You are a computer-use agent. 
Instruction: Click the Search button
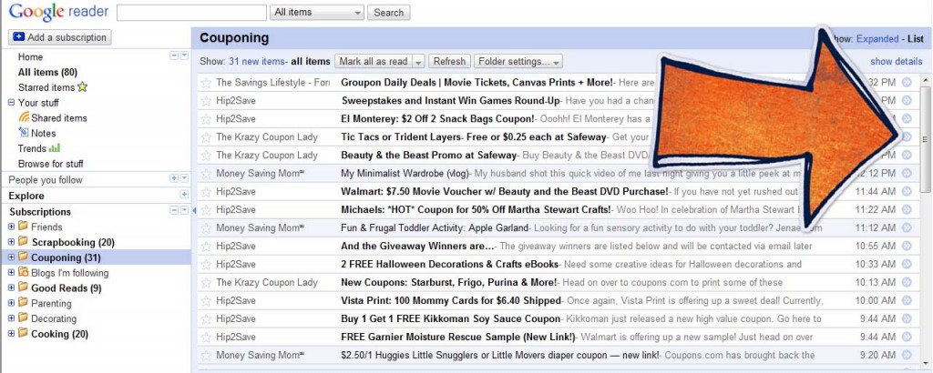click(x=388, y=13)
